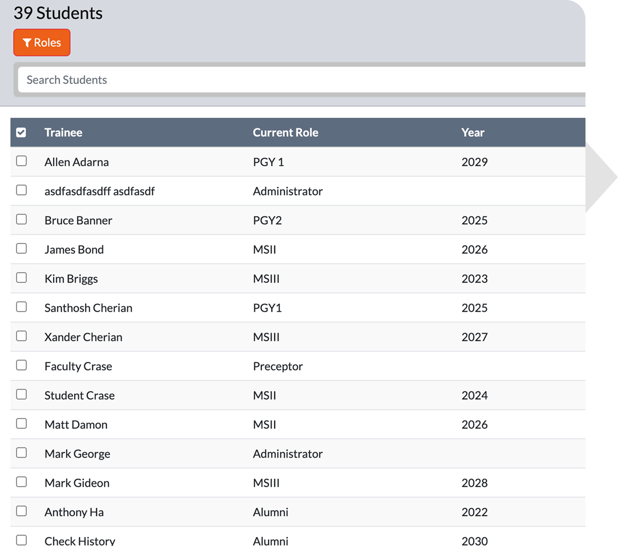This screenshot has height=546, width=618.
Task: Click year 2027 in Xander Cherian row
Action: 474,337
